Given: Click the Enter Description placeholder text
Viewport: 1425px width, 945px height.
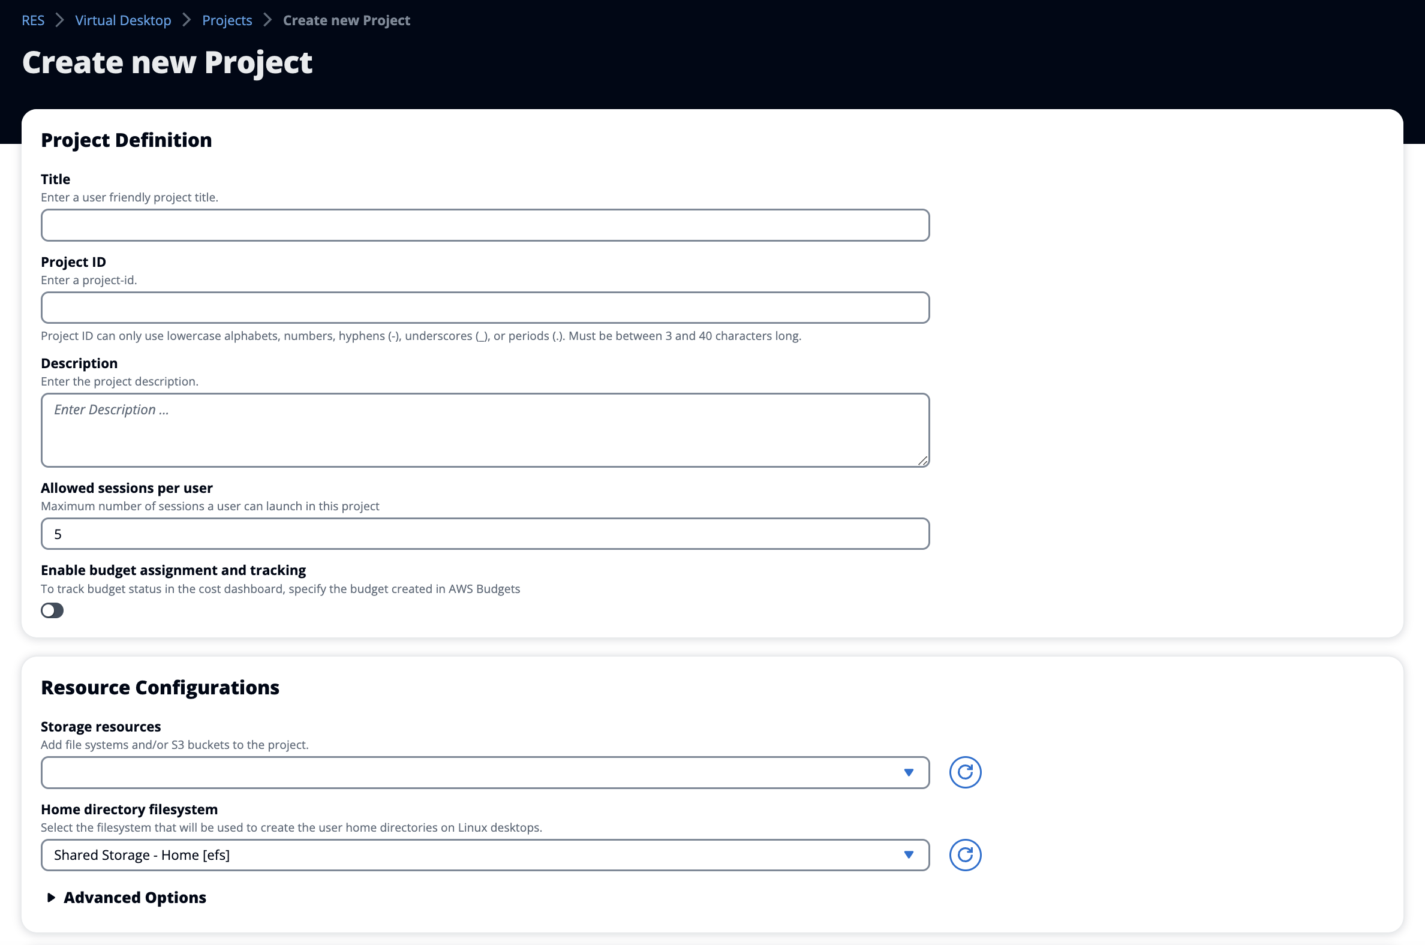Looking at the screenshot, I should [112, 409].
